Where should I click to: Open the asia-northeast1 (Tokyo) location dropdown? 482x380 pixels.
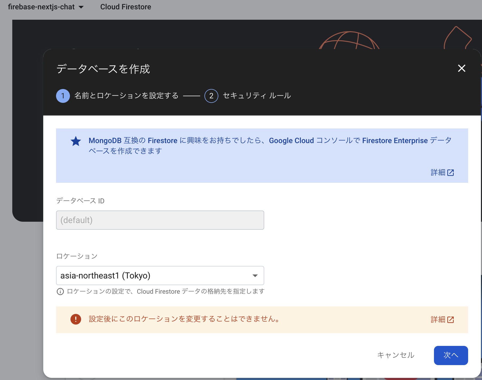pos(160,276)
